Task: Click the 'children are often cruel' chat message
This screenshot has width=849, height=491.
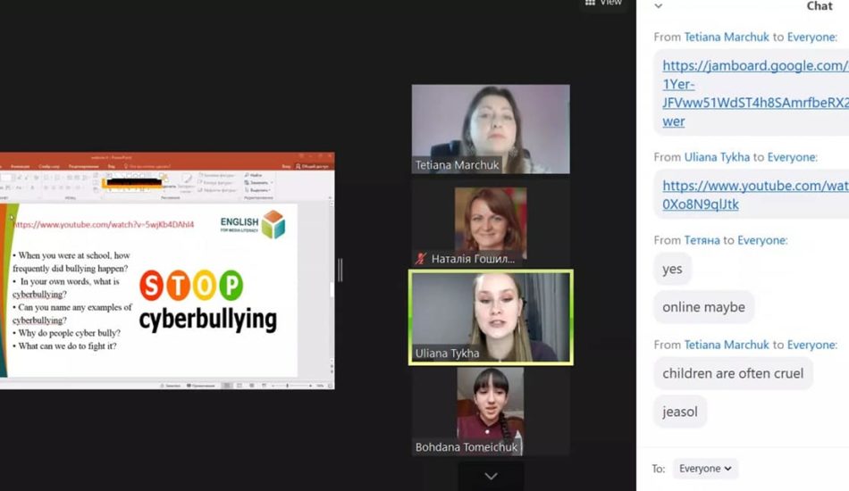Action: click(733, 373)
